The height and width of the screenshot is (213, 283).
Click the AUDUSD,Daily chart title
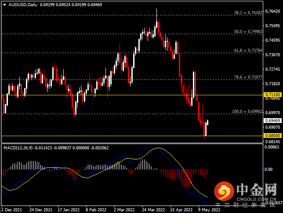click(x=15, y=4)
